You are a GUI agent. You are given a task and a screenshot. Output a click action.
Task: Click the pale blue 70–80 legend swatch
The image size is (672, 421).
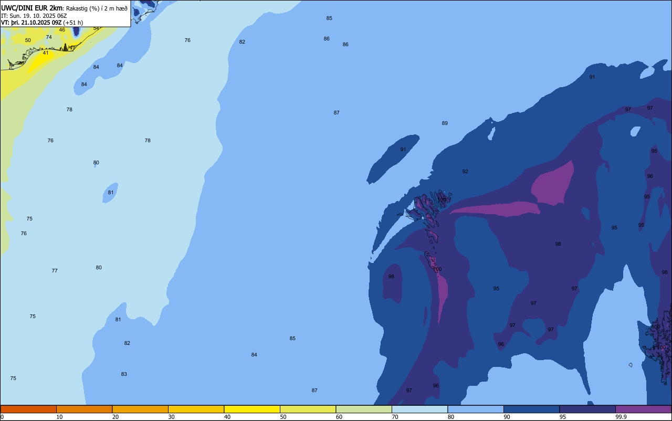pos(419,409)
